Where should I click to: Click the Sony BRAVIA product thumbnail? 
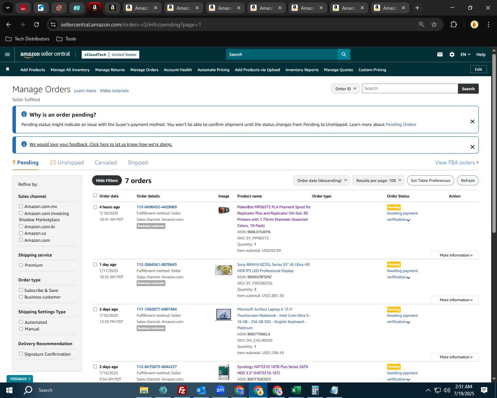point(224,270)
